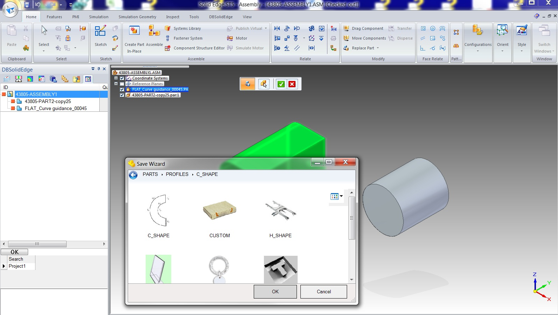Navigate to PROFILES in breadcrumb
558x315 pixels.
(x=177, y=174)
